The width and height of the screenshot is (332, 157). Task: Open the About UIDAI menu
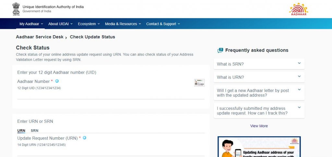click(60, 24)
